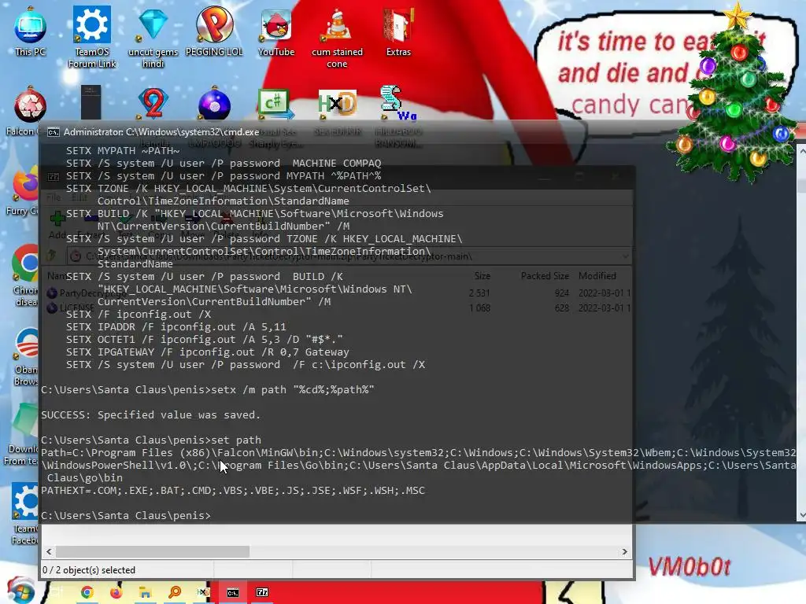The image size is (806, 604).
Task: Launch the Bejeweled 2 desktop icon
Action: click(x=153, y=105)
